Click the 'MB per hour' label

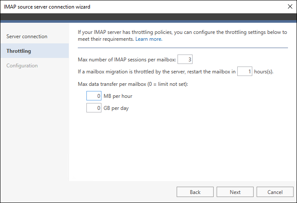pyautogui.click(x=118, y=96)
